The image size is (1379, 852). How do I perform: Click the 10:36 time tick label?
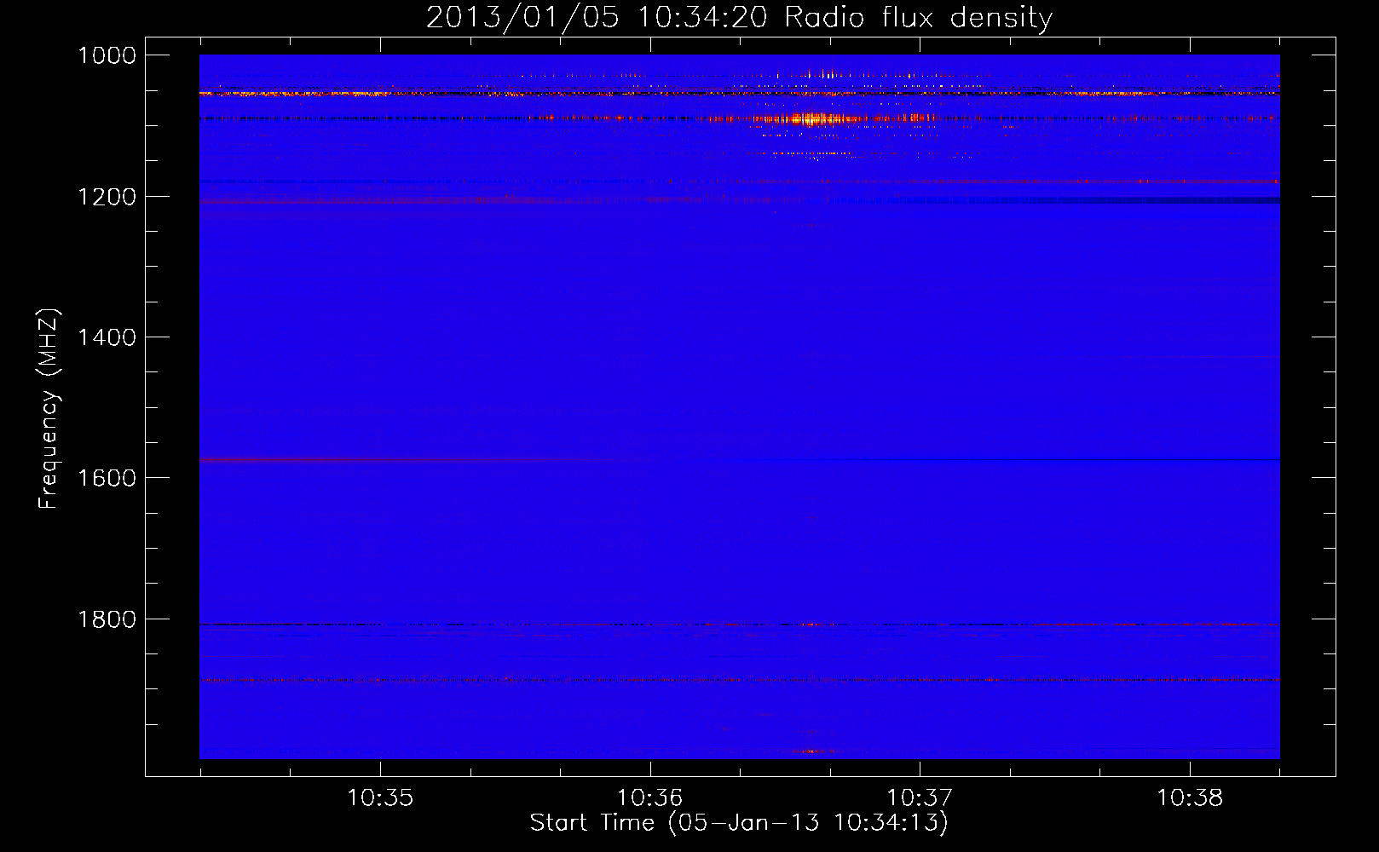[650, 797]
